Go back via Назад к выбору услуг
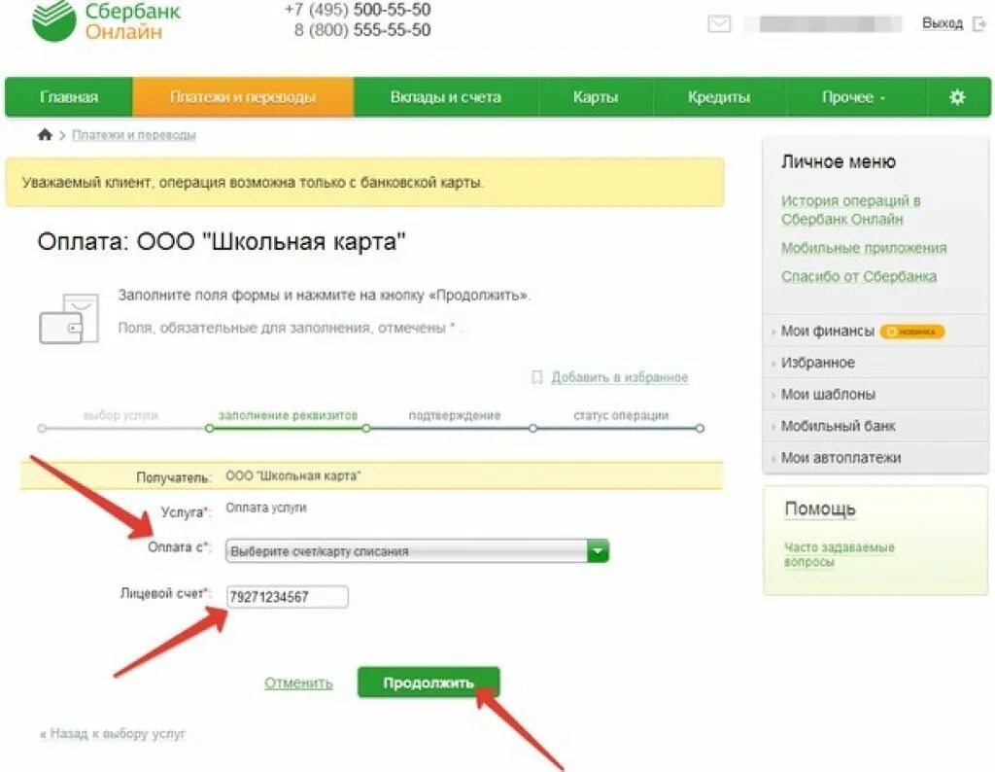 113,734
